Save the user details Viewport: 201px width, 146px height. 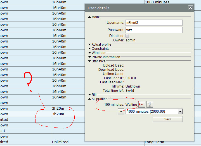[x=168, y=119]
